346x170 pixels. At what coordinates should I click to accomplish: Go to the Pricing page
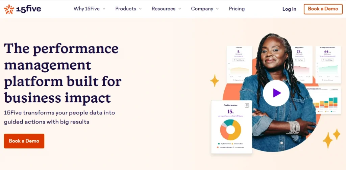click(237, 9)
